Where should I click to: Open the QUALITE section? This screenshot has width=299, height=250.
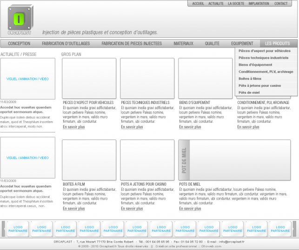212,43
